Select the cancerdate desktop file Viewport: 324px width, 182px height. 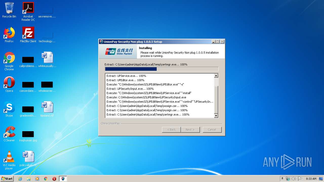click(x=28, y=86)
